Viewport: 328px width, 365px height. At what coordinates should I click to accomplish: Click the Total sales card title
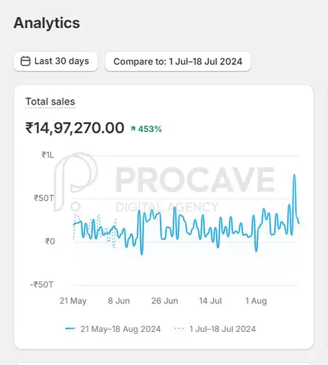pyautogui.click(x=50, y=102)
